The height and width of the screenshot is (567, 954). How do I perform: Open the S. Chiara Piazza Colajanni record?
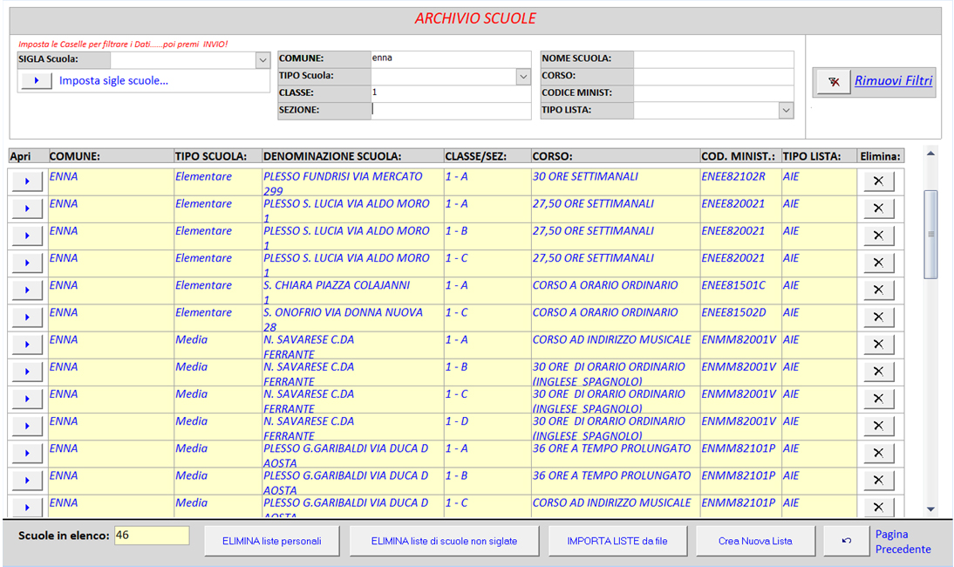[x=27, y=290]
